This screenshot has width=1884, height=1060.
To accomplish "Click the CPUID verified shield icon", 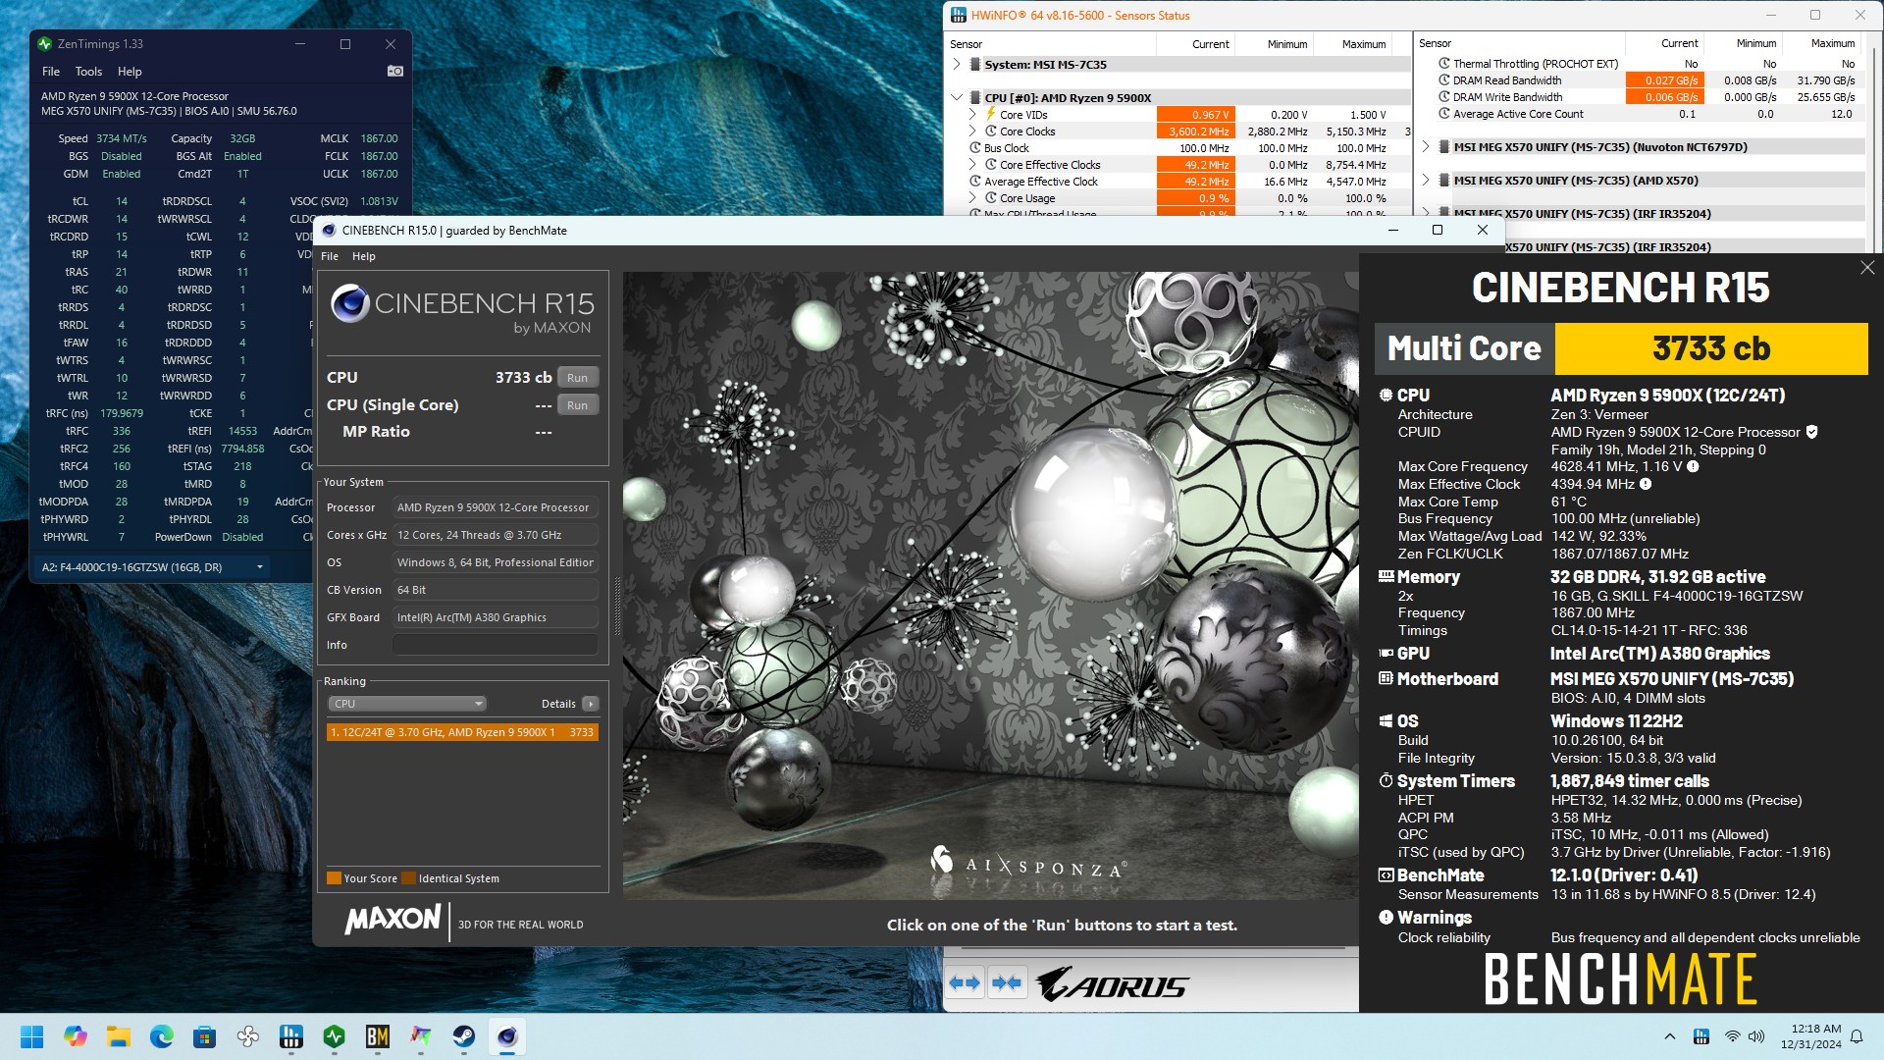I will click(x=1811, y=432).
